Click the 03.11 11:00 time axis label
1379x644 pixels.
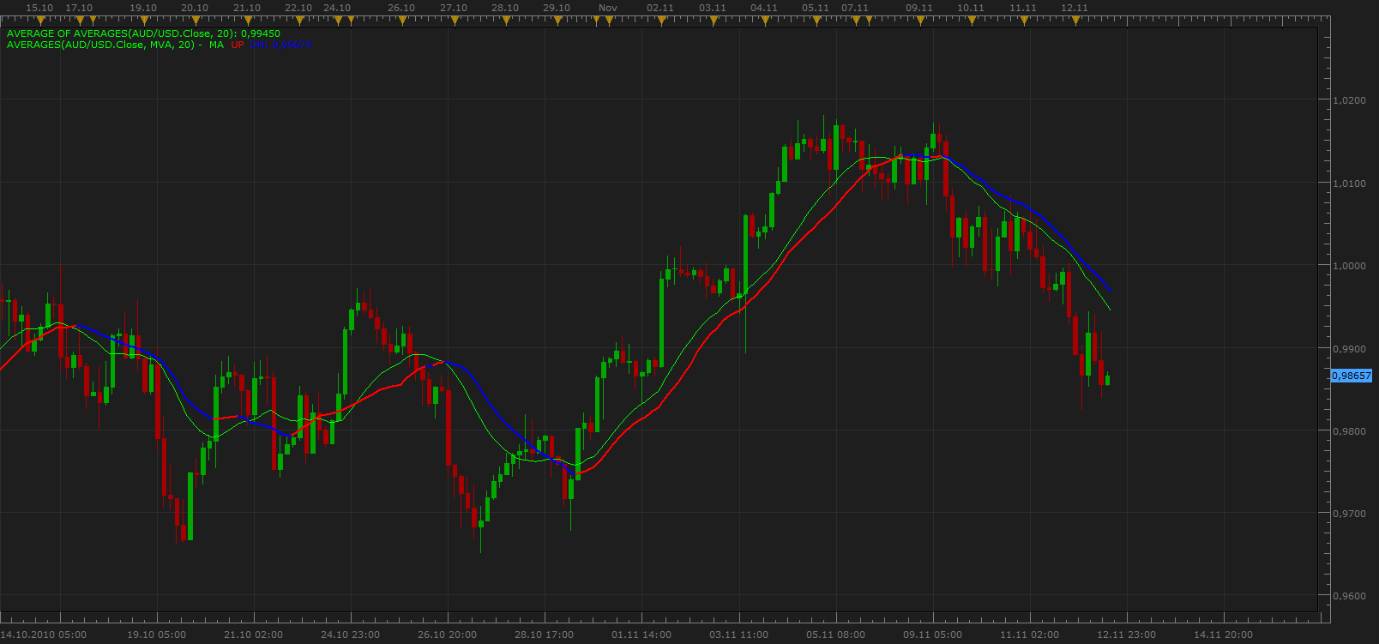738,635
